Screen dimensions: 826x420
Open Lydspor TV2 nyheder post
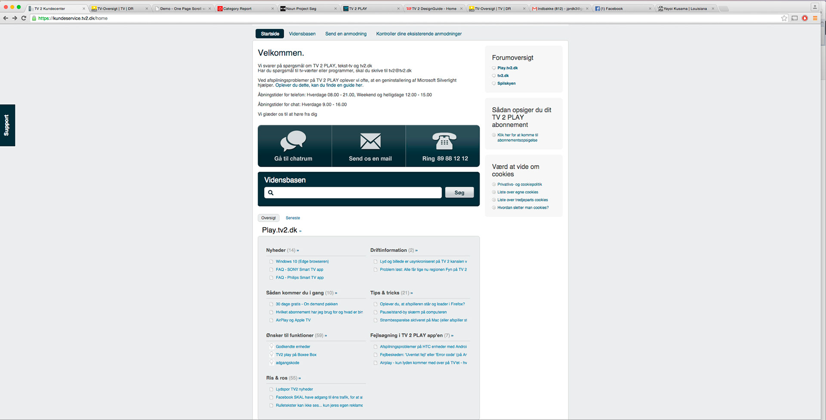pyautogui.click(x=294, y=389)
